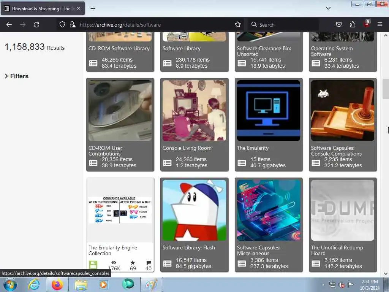Open Windows Media Player on taskbar
The width and height of the screenshot is (389, 292).
click(103, 284)
